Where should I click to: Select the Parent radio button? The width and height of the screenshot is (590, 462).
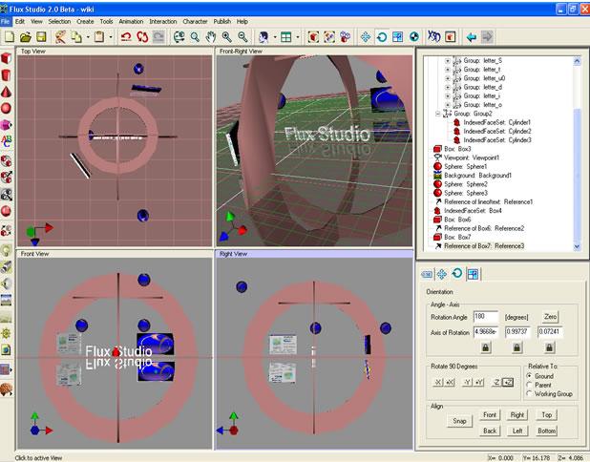[530, 385]
